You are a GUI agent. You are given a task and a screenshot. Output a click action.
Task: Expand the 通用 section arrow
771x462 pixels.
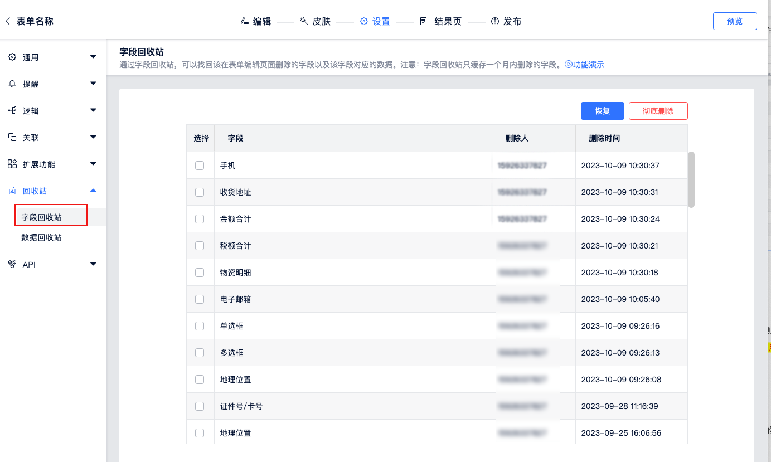pos(93,57)
